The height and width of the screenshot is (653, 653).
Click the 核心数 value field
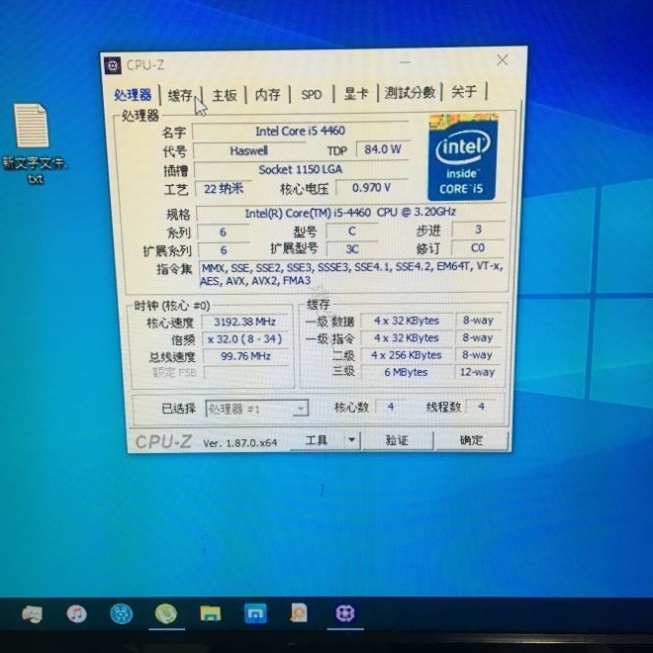(391, 407)
